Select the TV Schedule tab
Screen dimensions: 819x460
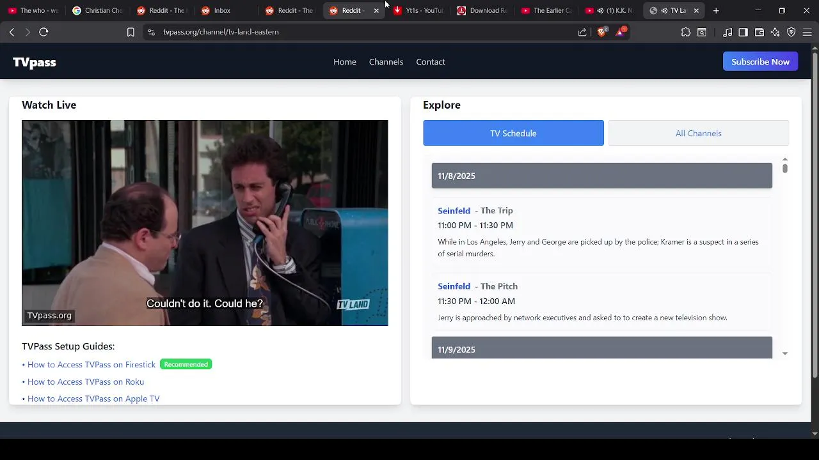[x=513, y=133]
